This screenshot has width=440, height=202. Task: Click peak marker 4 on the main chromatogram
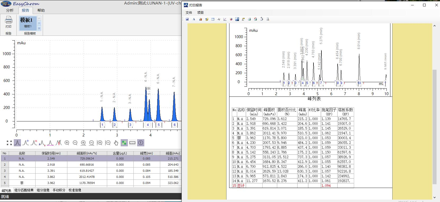[x=148, y=125]
